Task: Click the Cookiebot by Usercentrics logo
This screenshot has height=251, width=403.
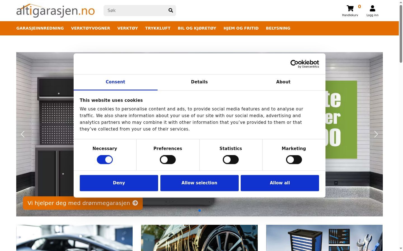Action: (x=305, y=64)
